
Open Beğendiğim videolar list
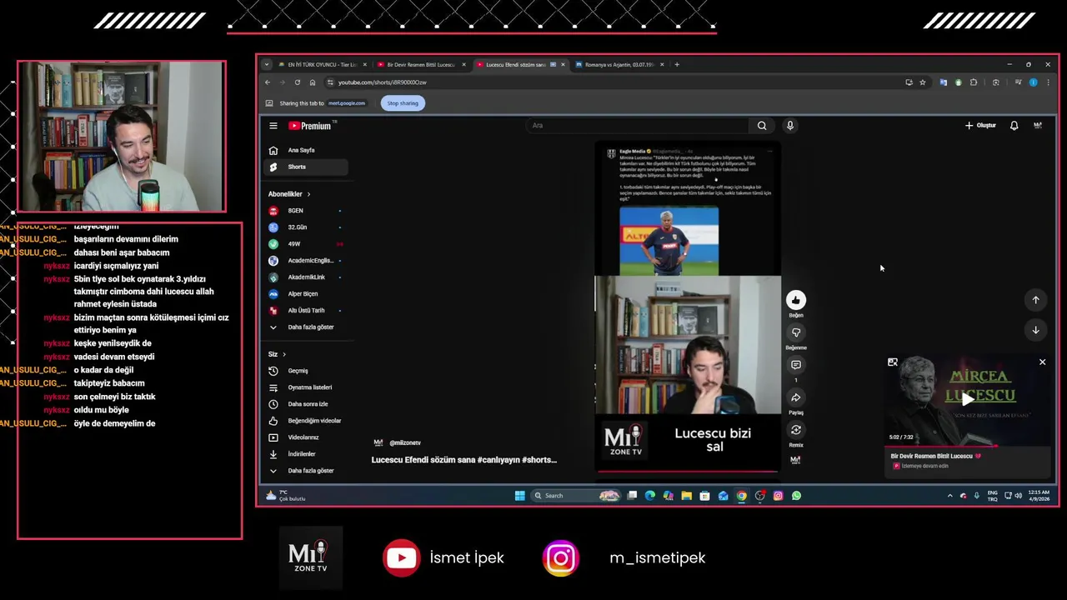tap(307, 421)
